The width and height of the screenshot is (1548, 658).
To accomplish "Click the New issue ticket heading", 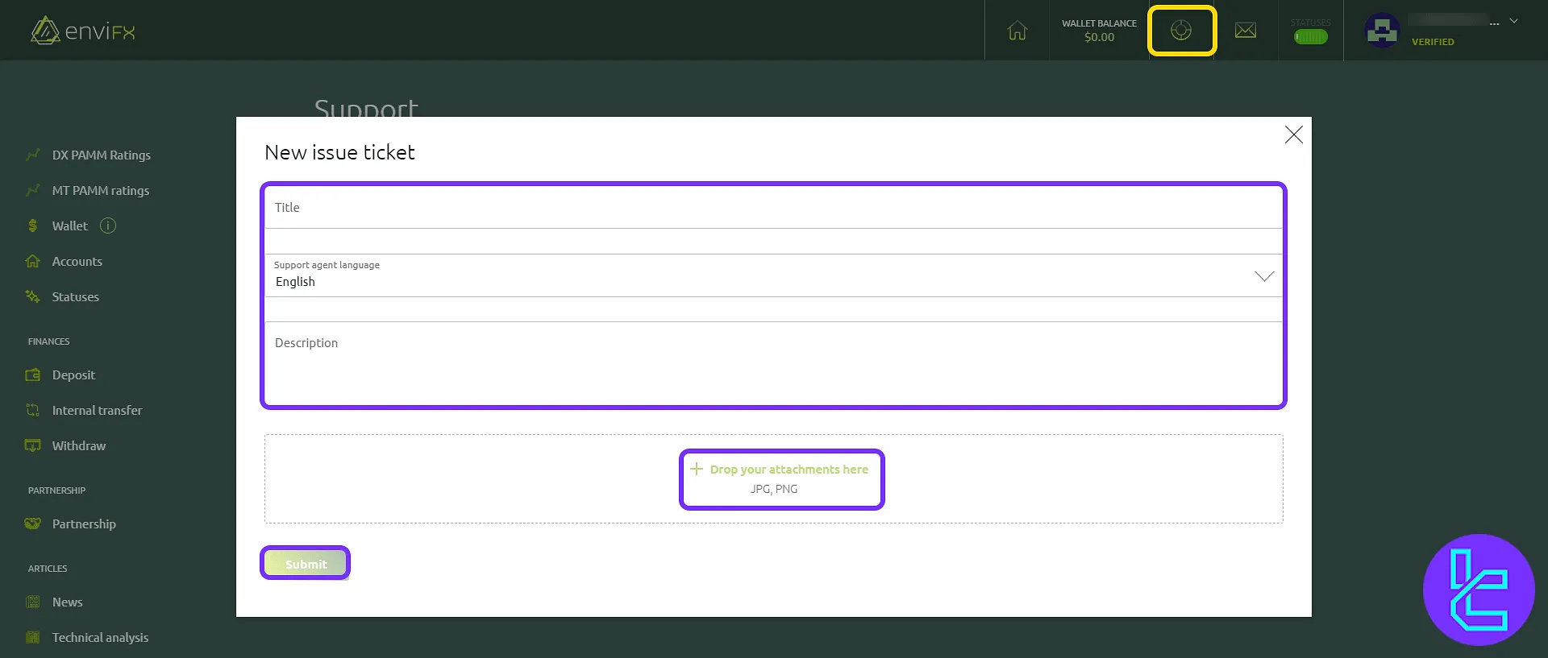I will pyautogui.click(x=339, y=152).
